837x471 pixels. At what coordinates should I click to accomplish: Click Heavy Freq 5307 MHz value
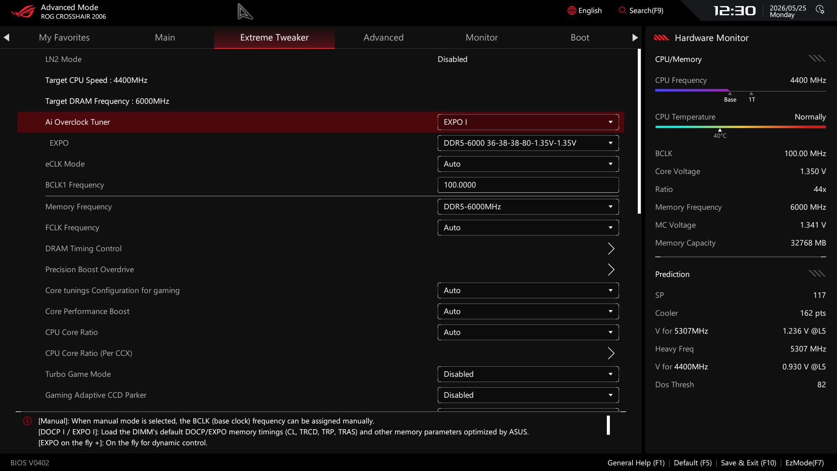point(808,349)
